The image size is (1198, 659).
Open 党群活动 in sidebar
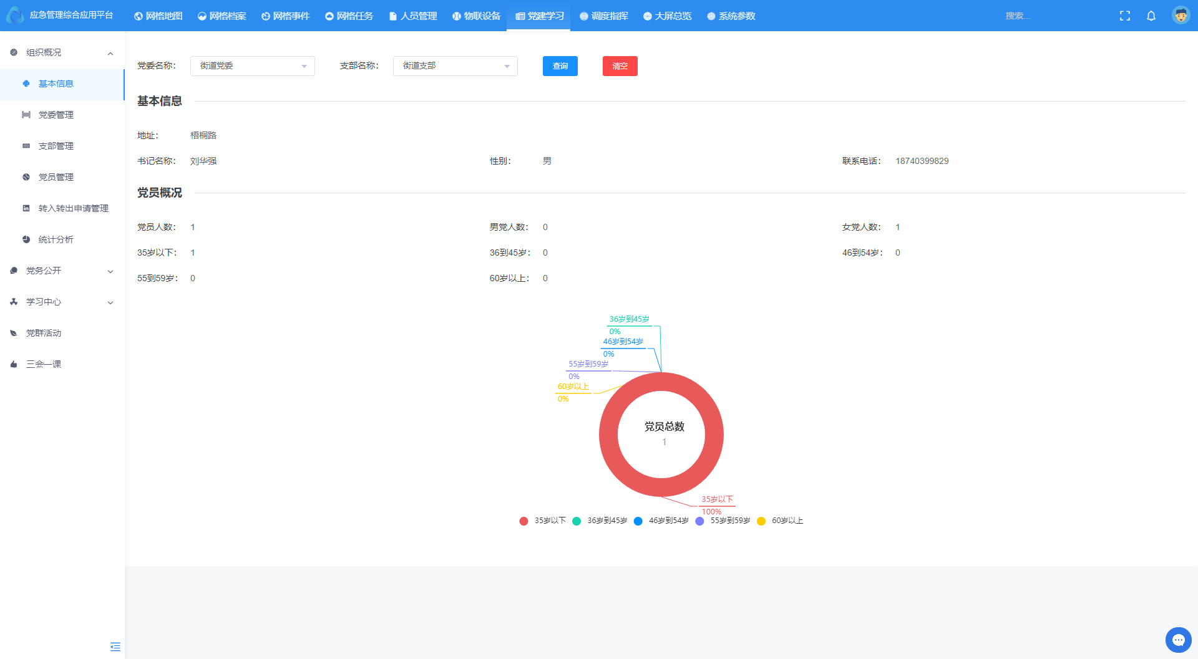(62, 333)
